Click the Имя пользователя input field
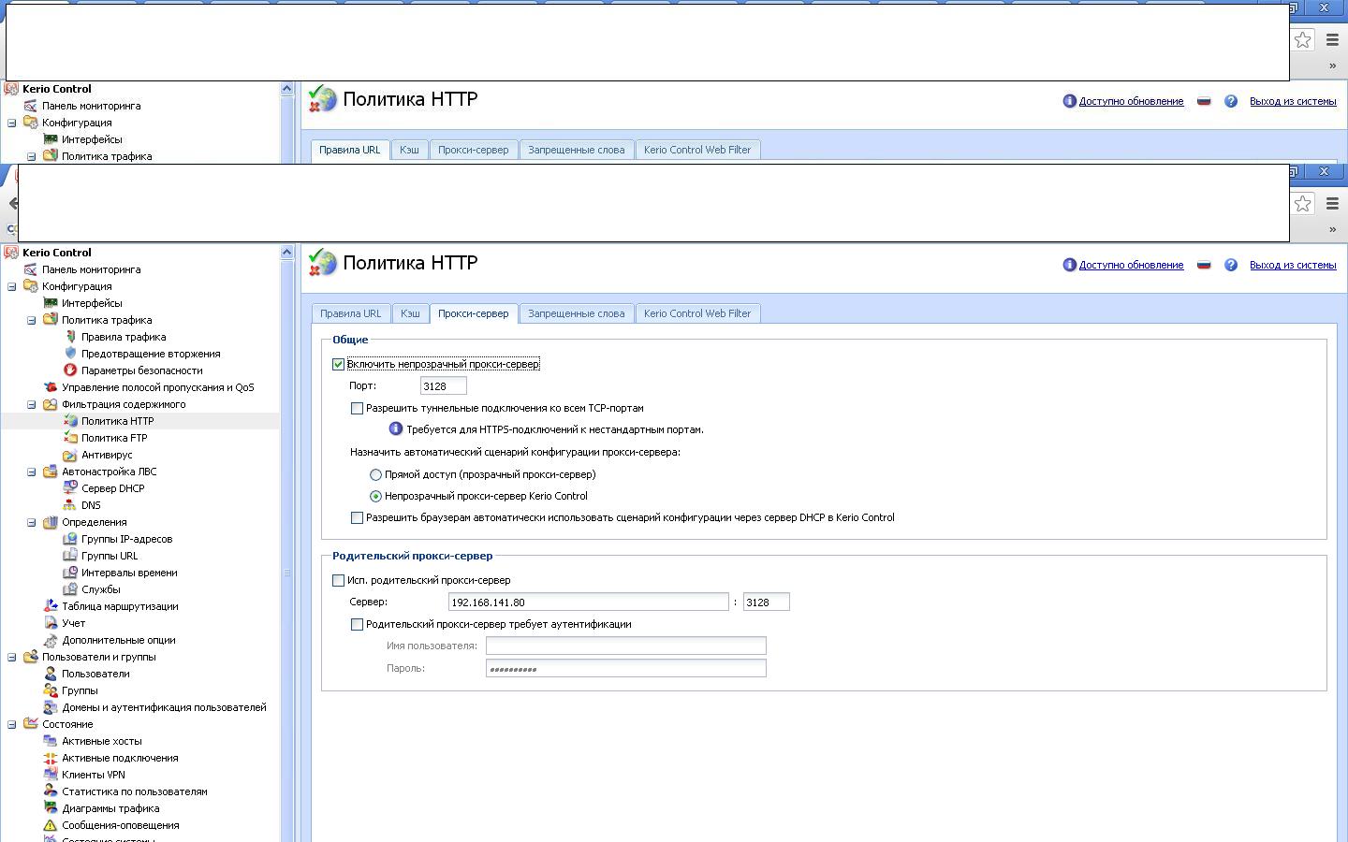Image resolution: width=1348 pixels, height=842 pixels. [x=625, y=646]
